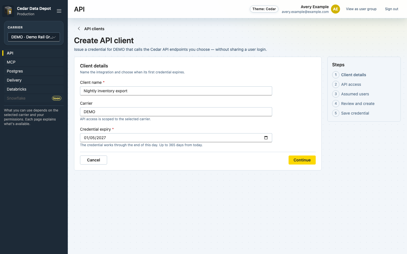Click the Soon badge next to Snowflake
407x254 pixels.
57,98
